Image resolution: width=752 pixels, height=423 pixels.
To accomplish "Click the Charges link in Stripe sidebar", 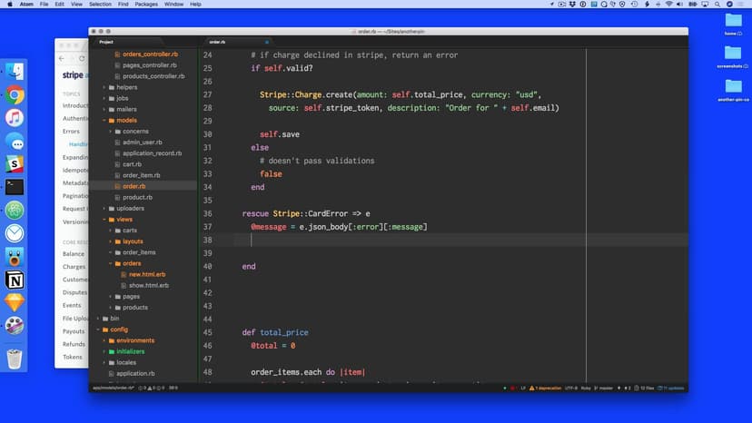I will (x=74, y=267).
